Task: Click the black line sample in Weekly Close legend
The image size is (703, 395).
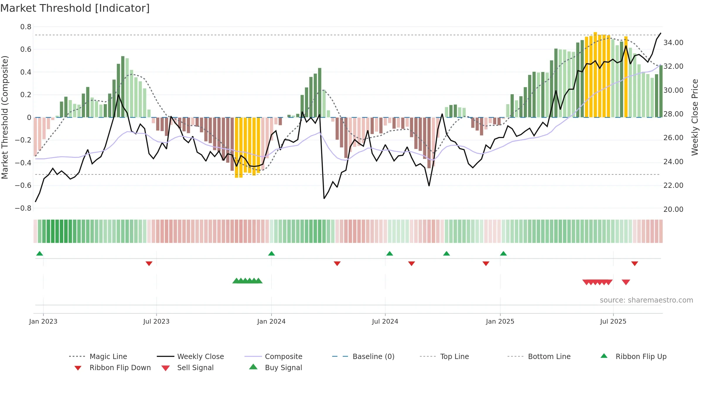Action: 165,356
